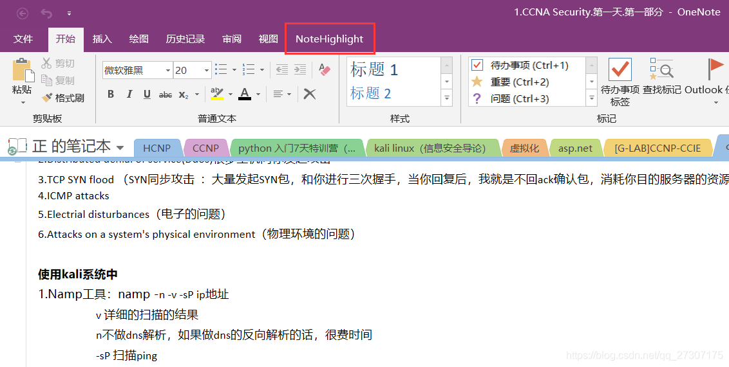Click the Back arrow in title bar

[23, 13]
